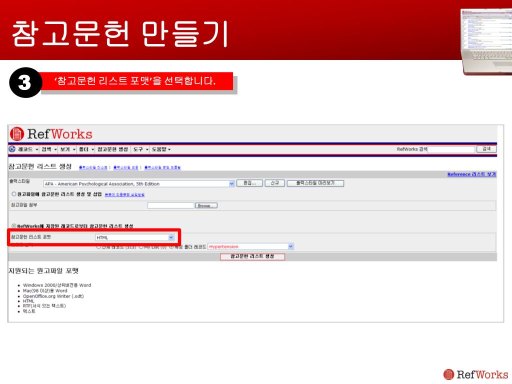Image resolution: width=512 pixels, height=384 pixels.
Task: Select RefWorks에 저장된 레코드로부터 생성 radio
Action: [x=14, y=226]
